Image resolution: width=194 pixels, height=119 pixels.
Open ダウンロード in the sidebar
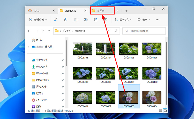[41, 66]
